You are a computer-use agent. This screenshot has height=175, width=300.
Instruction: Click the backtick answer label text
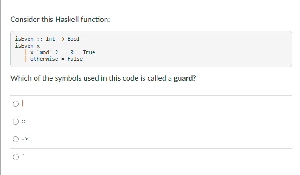coord(23,155)
